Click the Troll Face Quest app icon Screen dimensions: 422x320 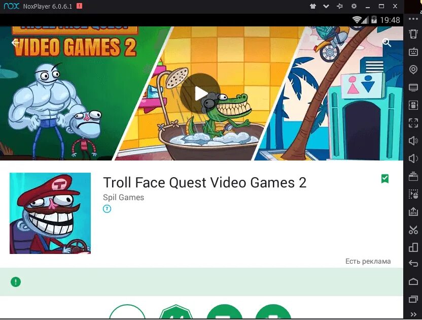click(x=50, y=213)
